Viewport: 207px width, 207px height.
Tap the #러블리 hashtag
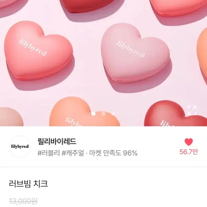coord(49,153)
